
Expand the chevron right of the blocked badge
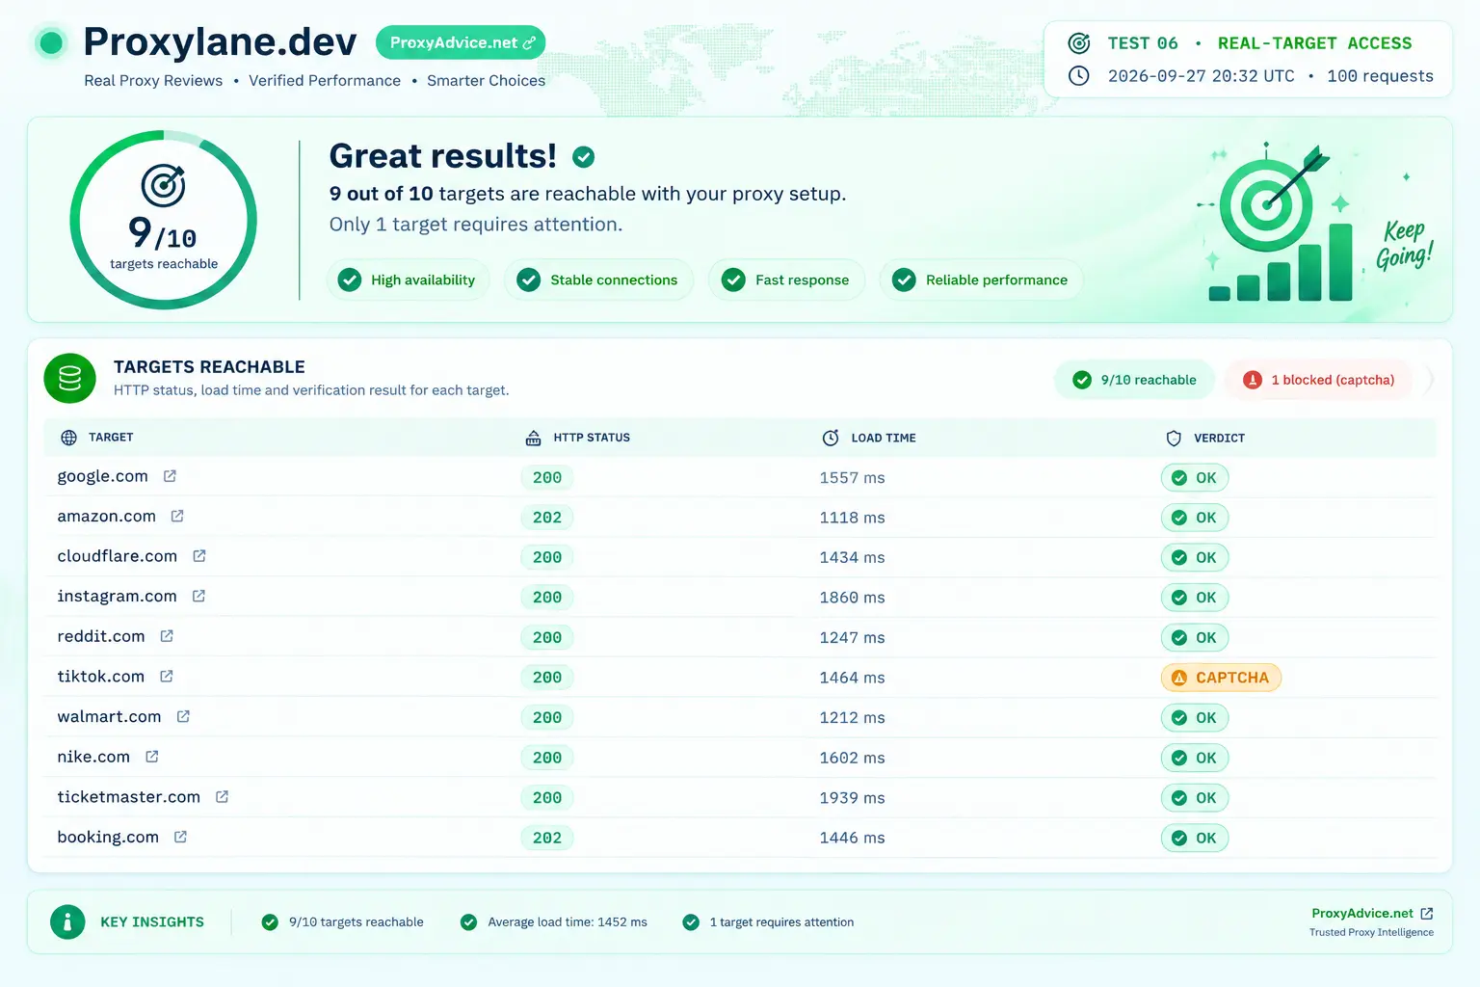[x=1430, y=380]
